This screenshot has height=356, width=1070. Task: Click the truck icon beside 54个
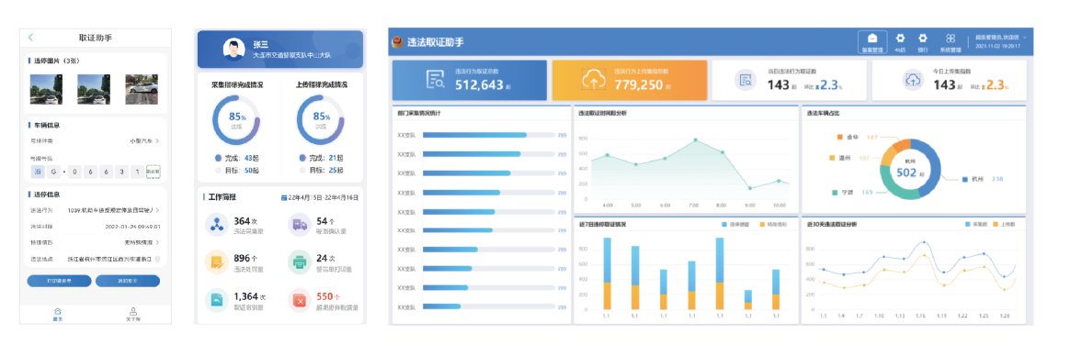301,224
